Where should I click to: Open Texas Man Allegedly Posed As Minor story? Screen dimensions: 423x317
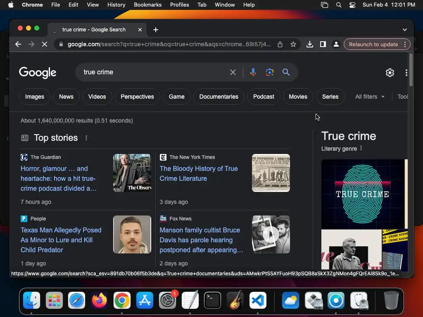(x=61, y=240)
